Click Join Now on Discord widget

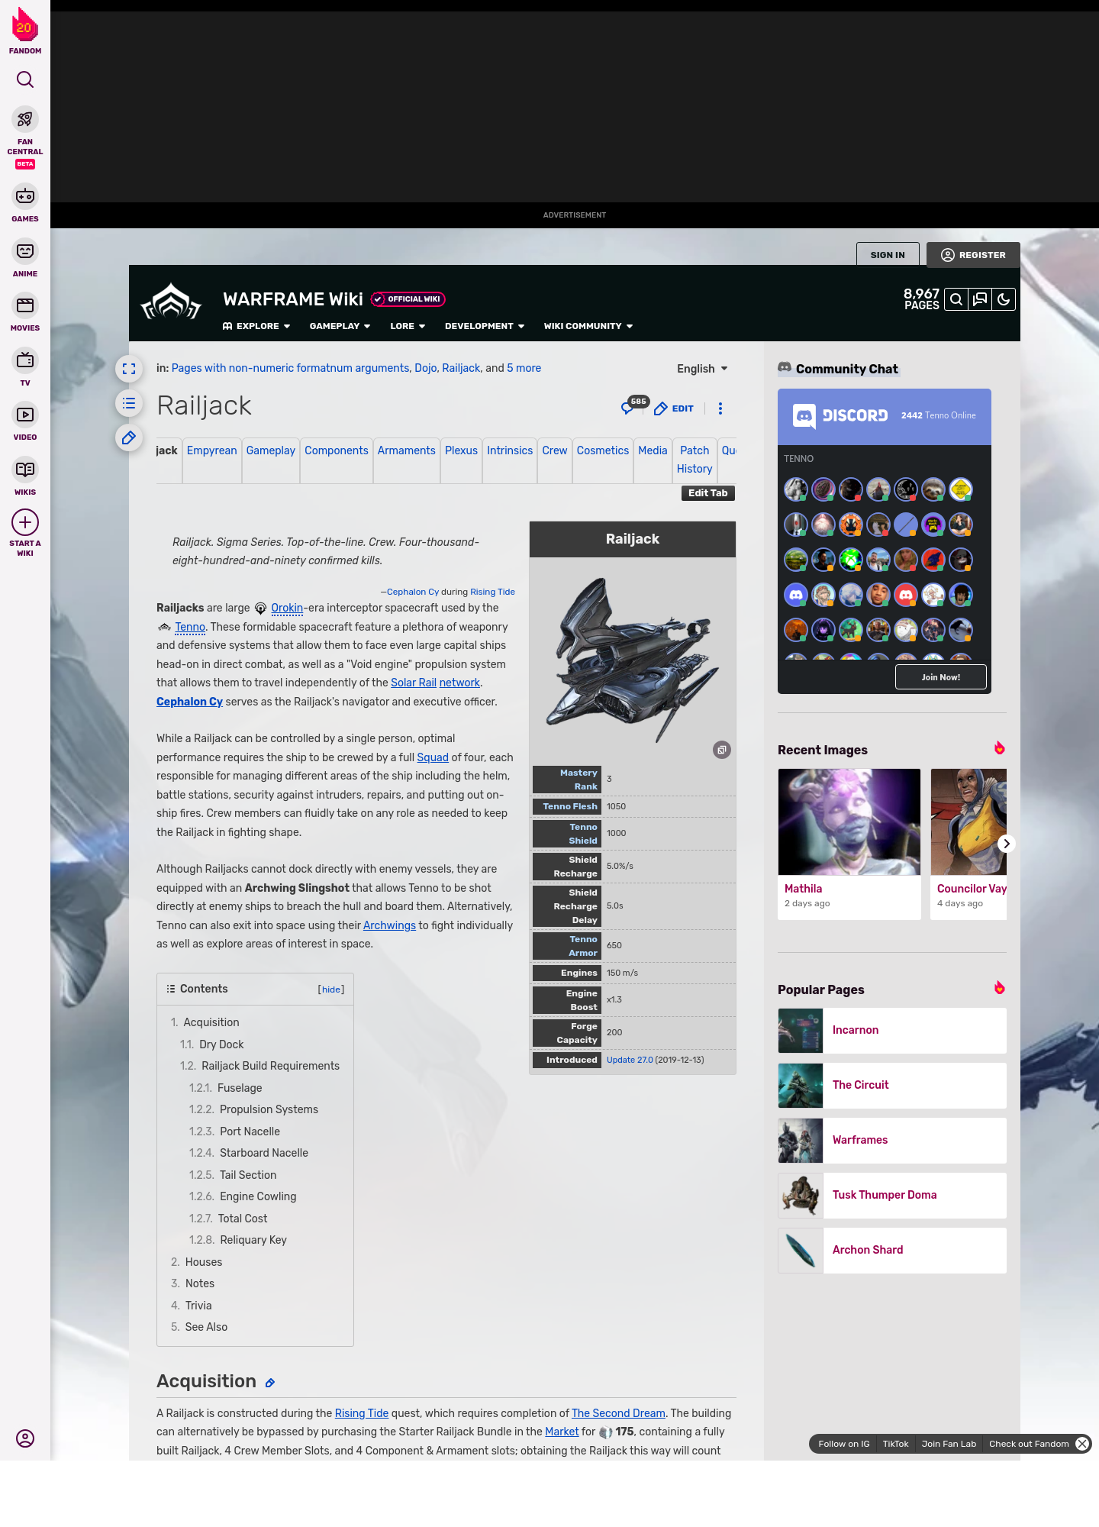pyautogui.click(x=940, y=677)
